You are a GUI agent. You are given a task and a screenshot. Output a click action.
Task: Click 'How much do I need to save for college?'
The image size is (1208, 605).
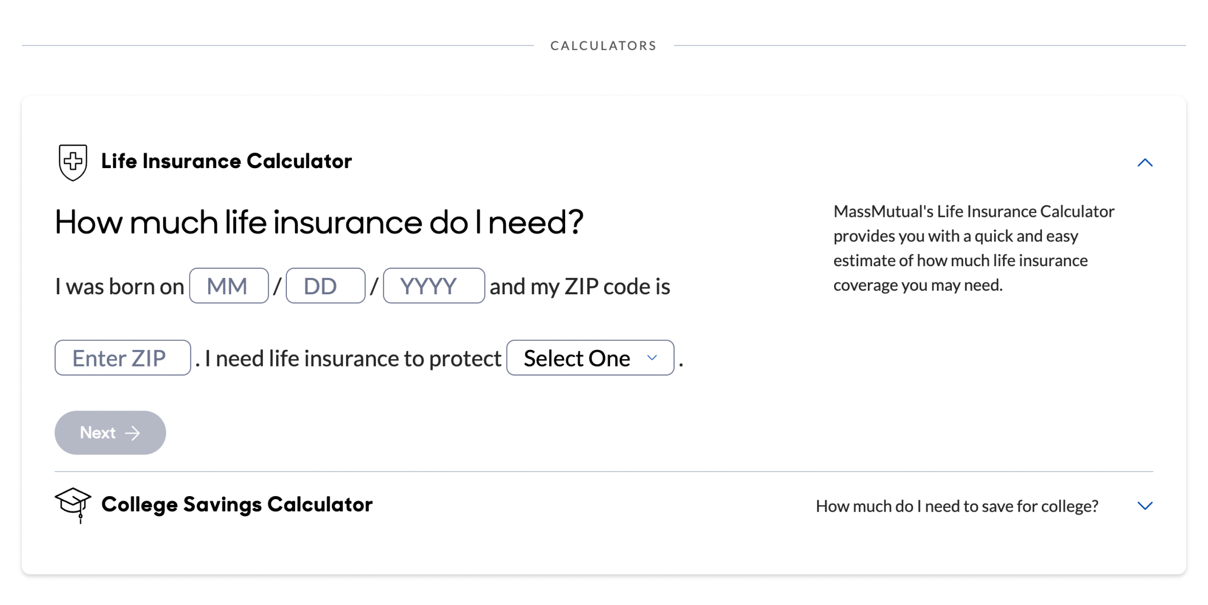[x=957, y=506]
